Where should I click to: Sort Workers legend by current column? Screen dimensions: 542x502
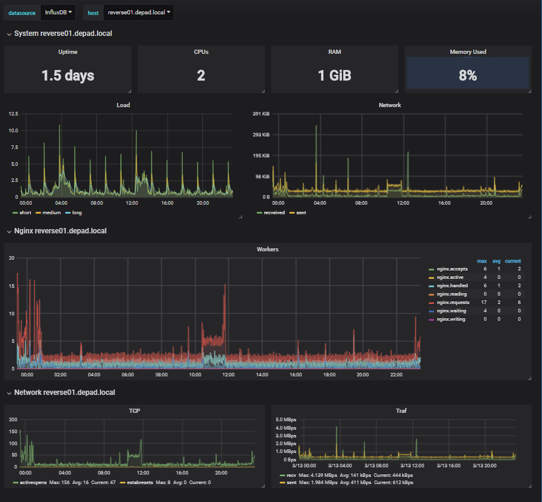(x=512, y=261)
